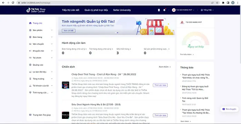Select the first banner carousel dot

115,33
